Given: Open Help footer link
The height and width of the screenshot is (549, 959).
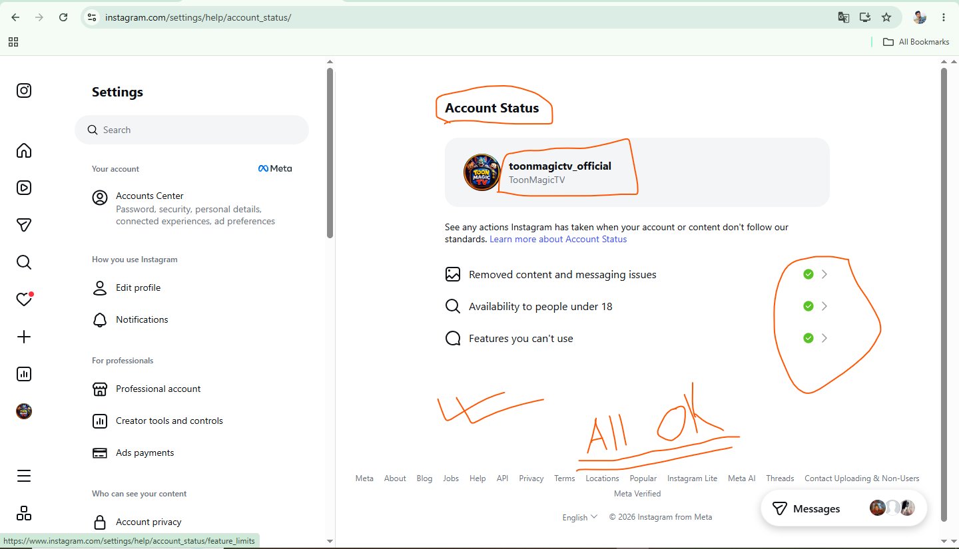Looking at the screenshot, I should pos(478,478).
